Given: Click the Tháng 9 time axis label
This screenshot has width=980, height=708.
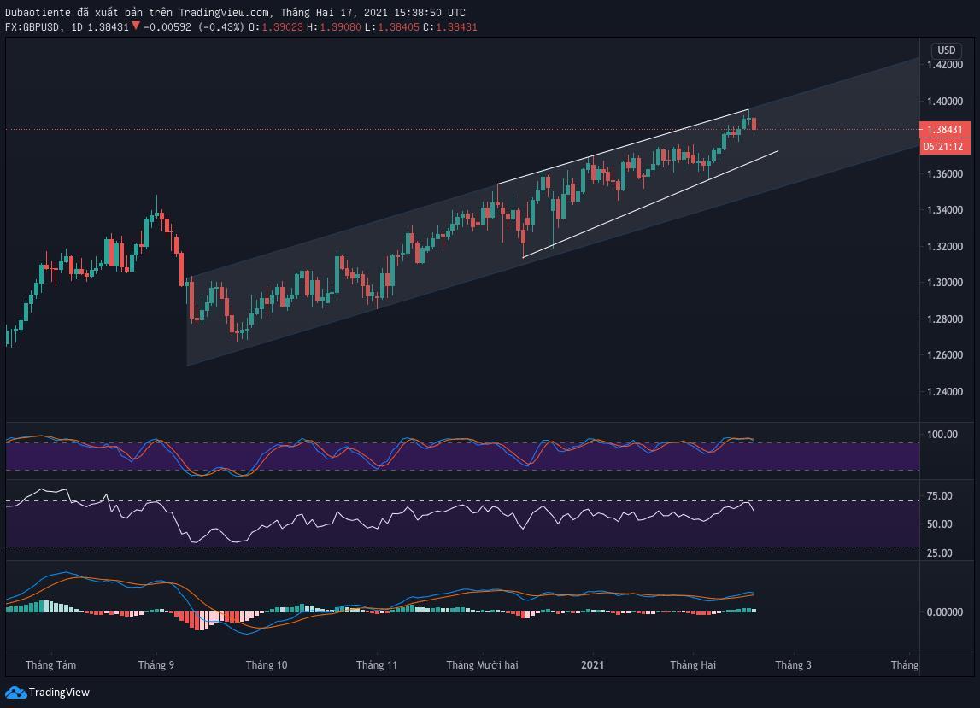Looking at the screenshot, I should (x=156, y=665).
